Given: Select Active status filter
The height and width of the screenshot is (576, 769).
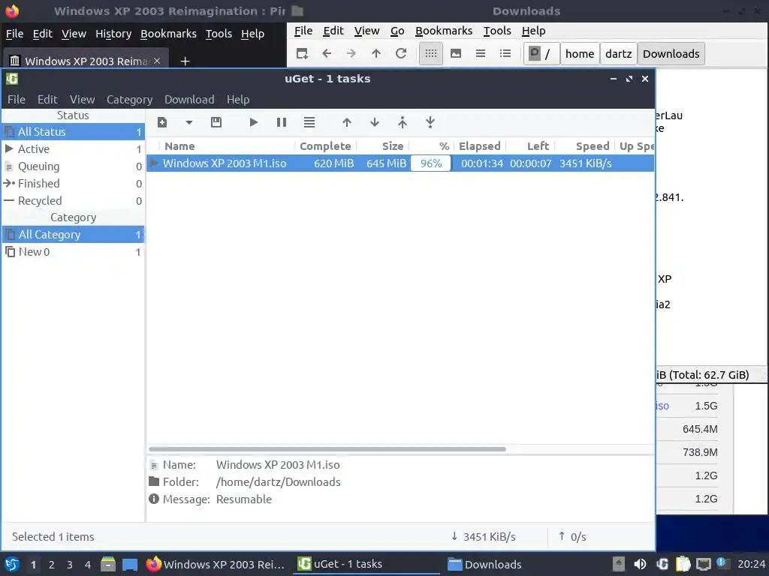Looking at the screenshot, I should pyautogui.click(x=73, y=149).
